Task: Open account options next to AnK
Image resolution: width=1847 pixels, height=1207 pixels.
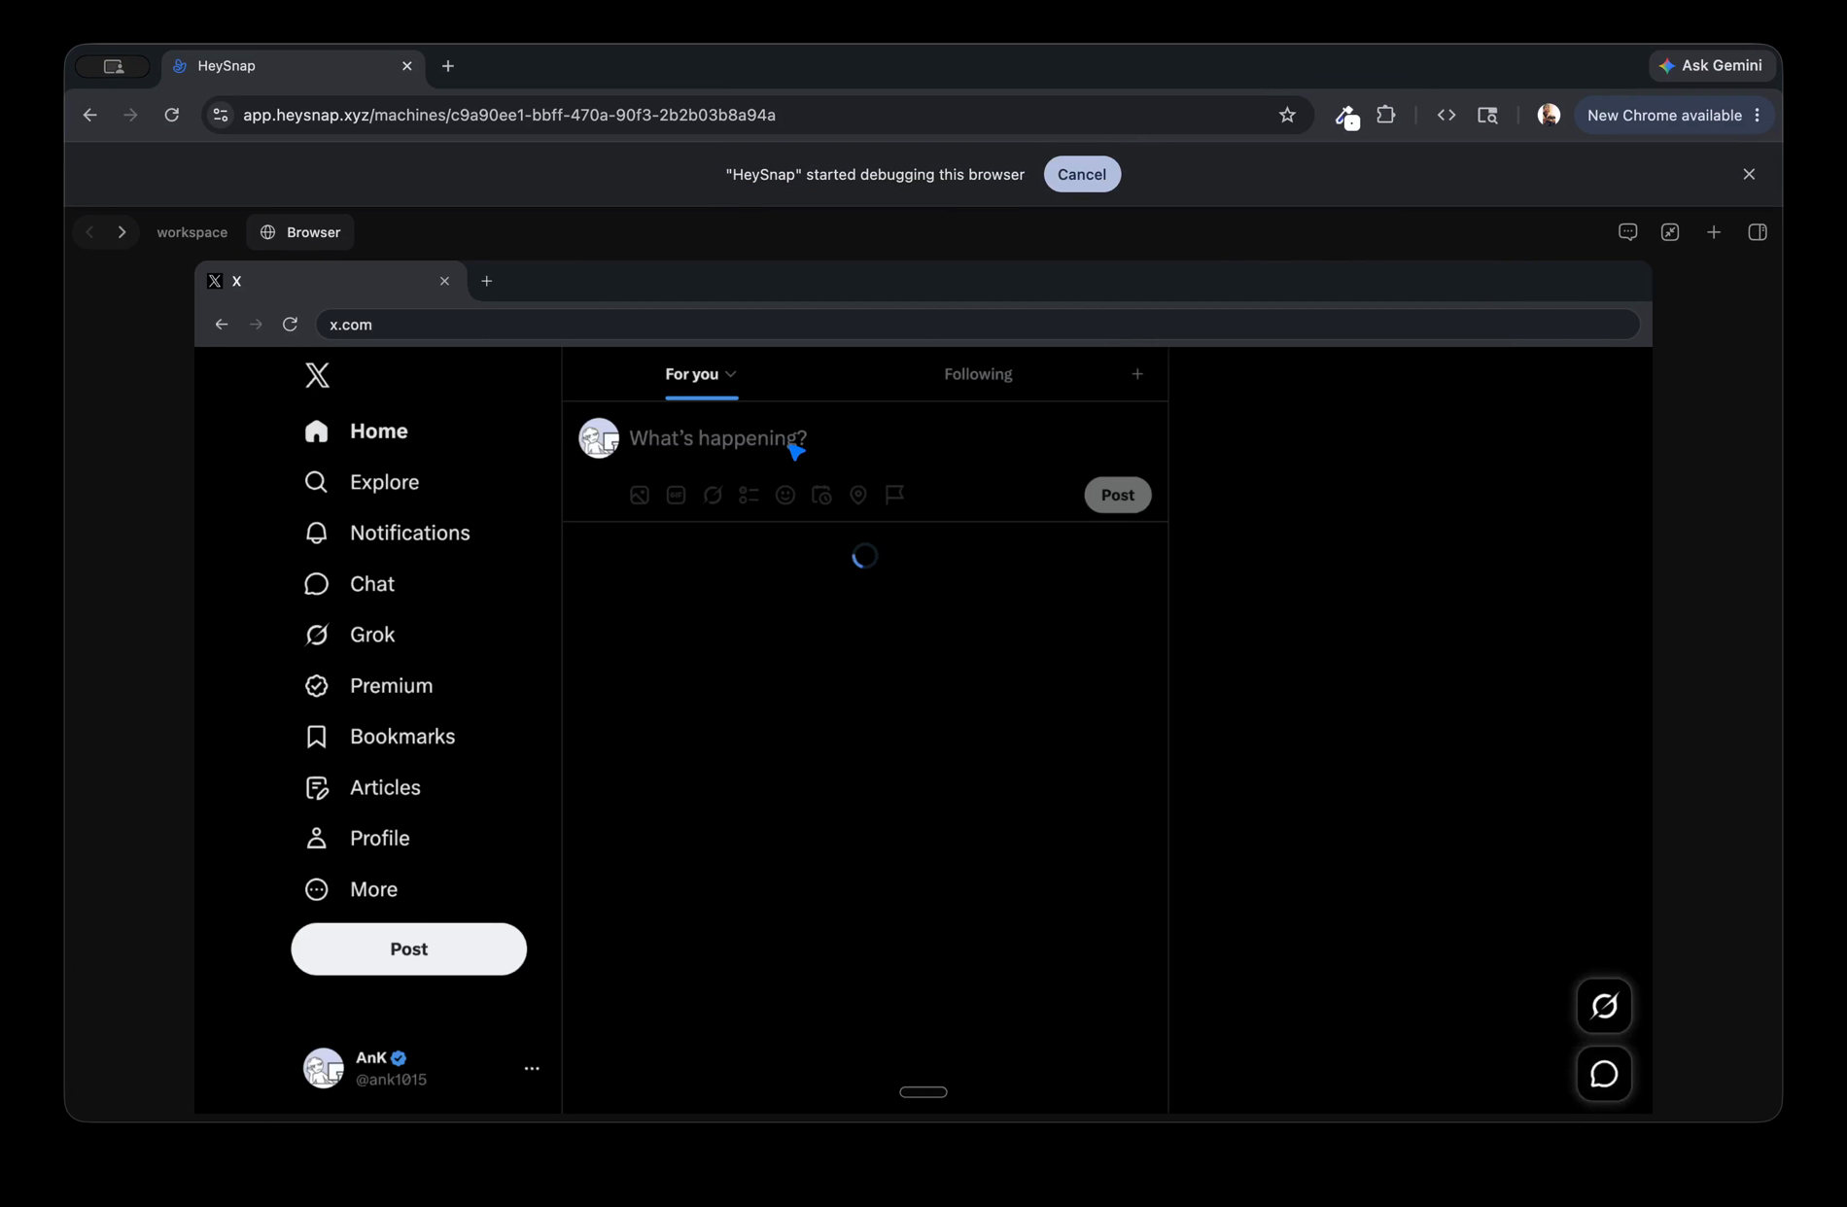Action: point(532,1068)
